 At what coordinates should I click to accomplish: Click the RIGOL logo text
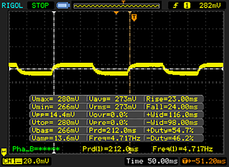(x=12, y=6)
